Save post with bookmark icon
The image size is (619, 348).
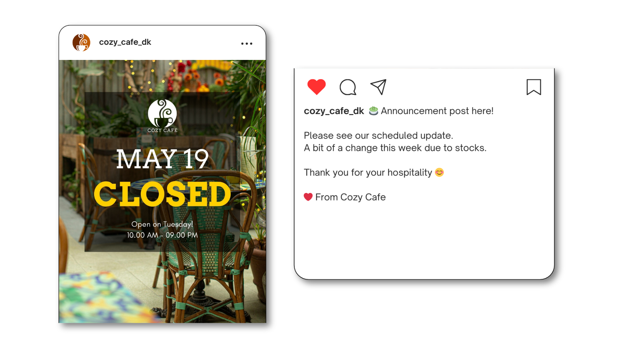534,87
